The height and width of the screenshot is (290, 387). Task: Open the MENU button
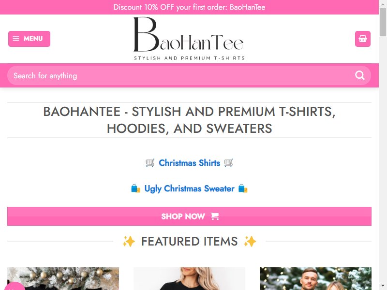(x=29, y=39)
